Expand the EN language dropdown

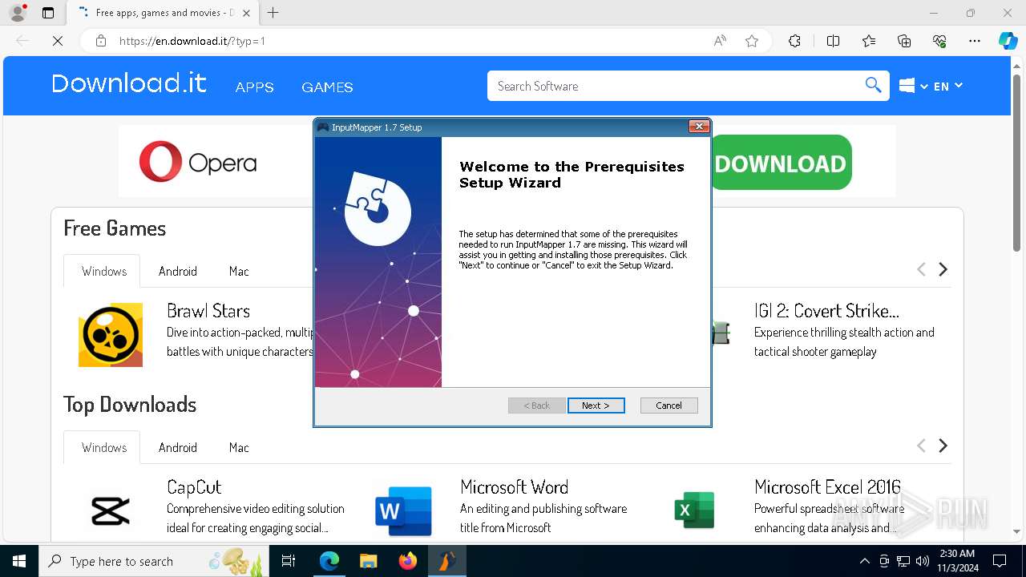click(948, 86)
